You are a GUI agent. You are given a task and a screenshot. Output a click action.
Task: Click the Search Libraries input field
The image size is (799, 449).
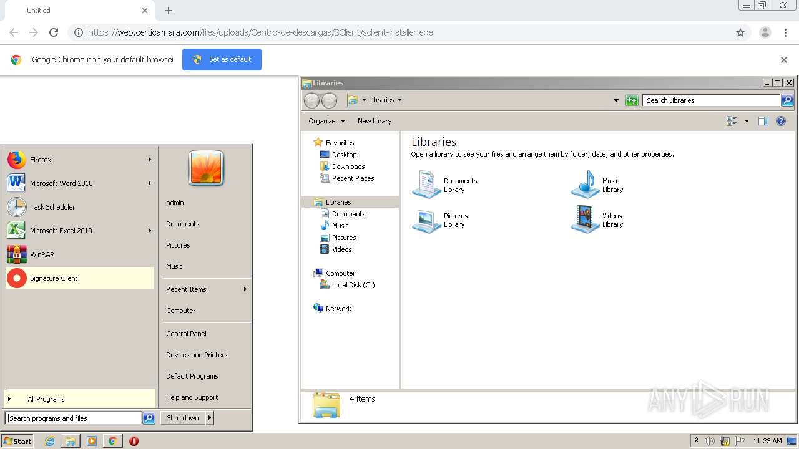(x=711, y=100)
